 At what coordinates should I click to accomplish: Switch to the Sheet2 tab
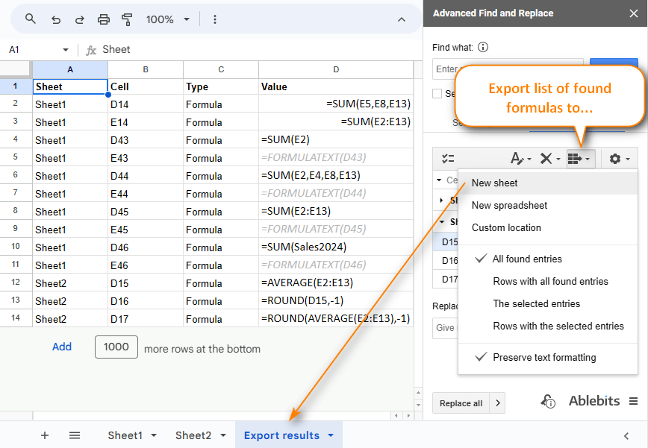coord(193,435)
